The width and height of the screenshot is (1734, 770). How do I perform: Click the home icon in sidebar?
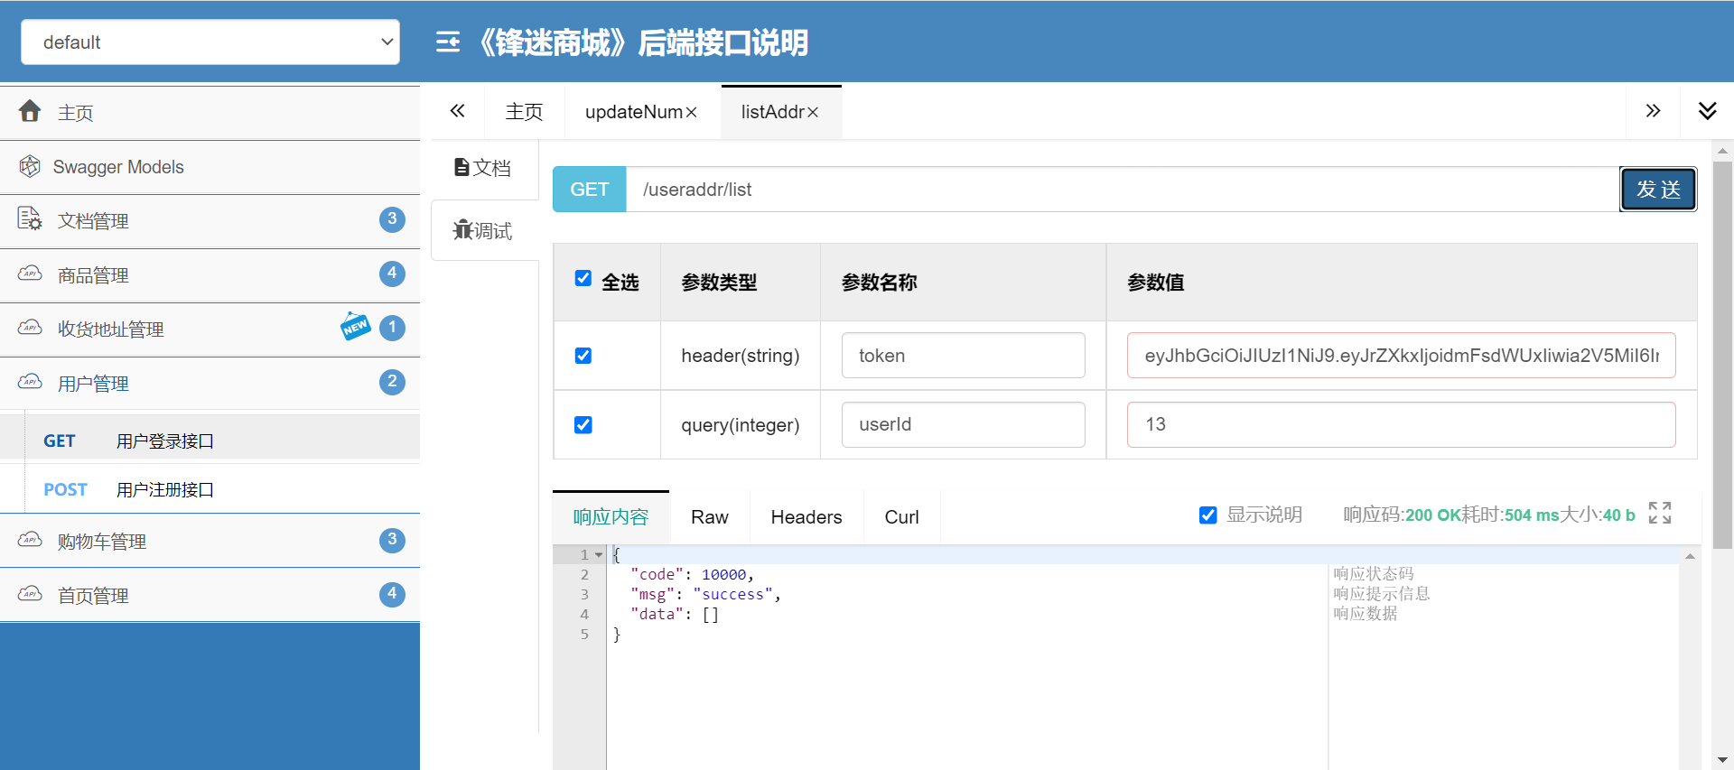click(30, 111)
